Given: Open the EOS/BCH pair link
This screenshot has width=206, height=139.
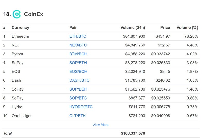Looking at the screenshot, I should (x=78, y=72).
